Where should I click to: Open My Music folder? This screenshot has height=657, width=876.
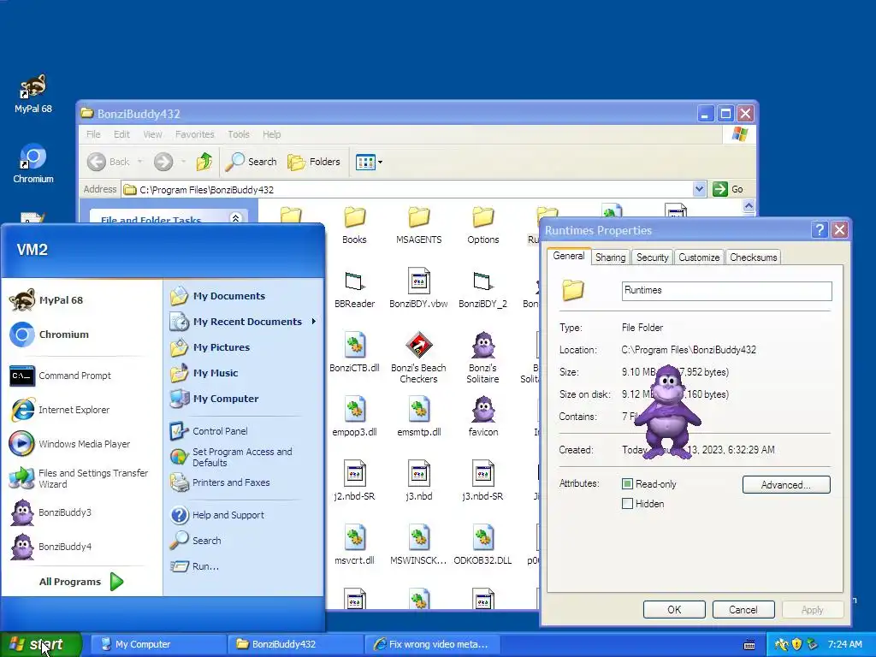204,373
